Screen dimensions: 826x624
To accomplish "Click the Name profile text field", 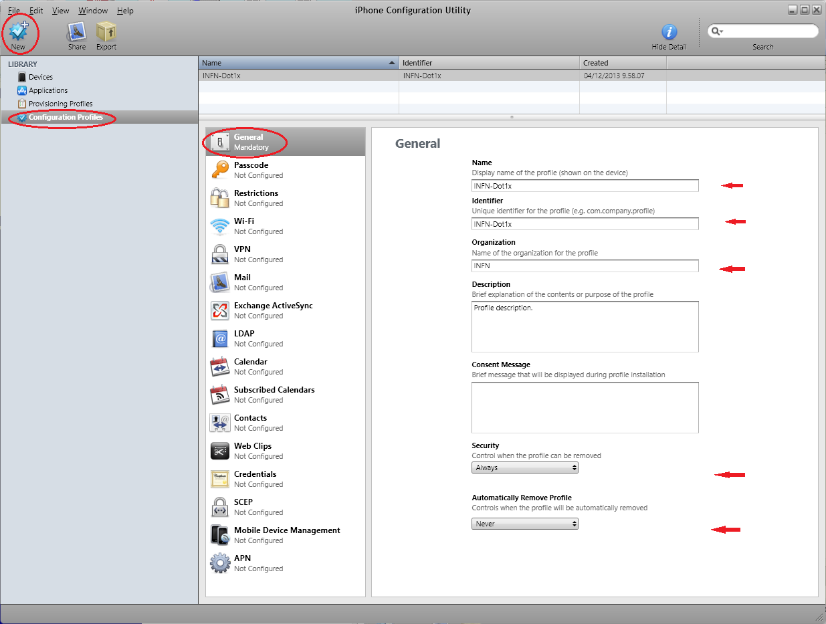I will [x=585, y=185].
